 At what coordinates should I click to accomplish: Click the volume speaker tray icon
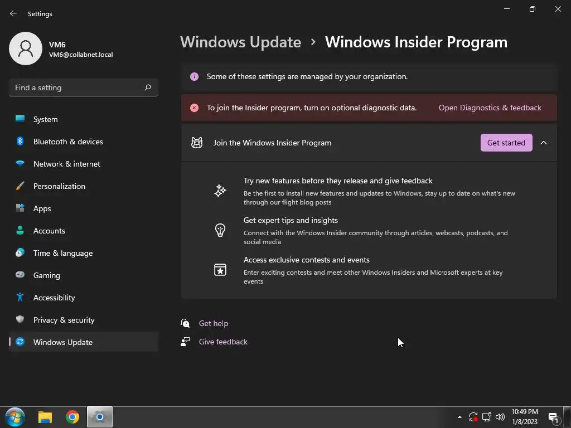[x=500, y=417]
